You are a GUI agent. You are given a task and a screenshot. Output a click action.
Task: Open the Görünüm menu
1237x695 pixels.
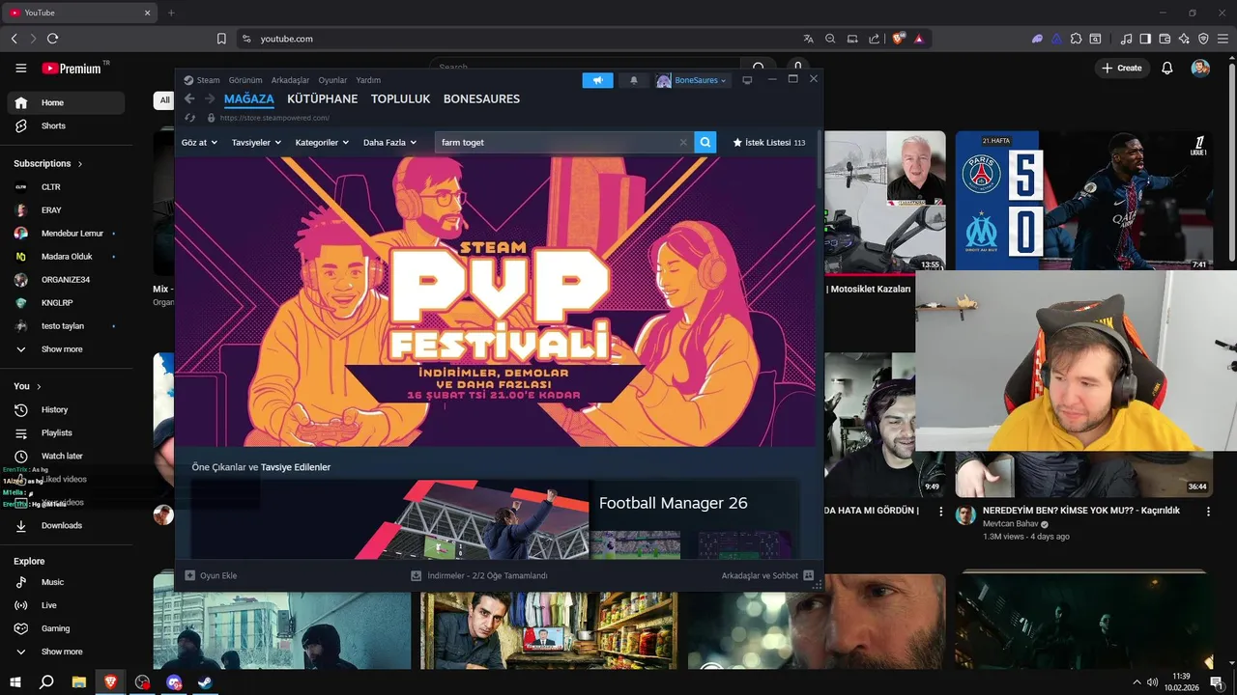pos(245,80)
